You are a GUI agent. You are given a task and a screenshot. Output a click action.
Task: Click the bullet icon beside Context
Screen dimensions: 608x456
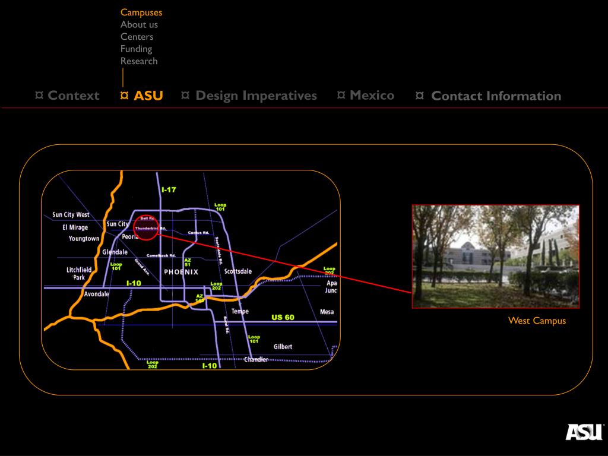[39, 95]
